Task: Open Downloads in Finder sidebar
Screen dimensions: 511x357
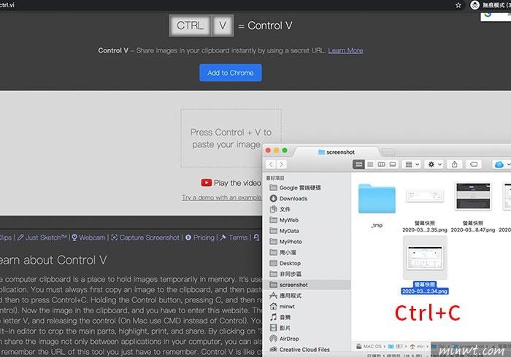Action: point(288,198)
